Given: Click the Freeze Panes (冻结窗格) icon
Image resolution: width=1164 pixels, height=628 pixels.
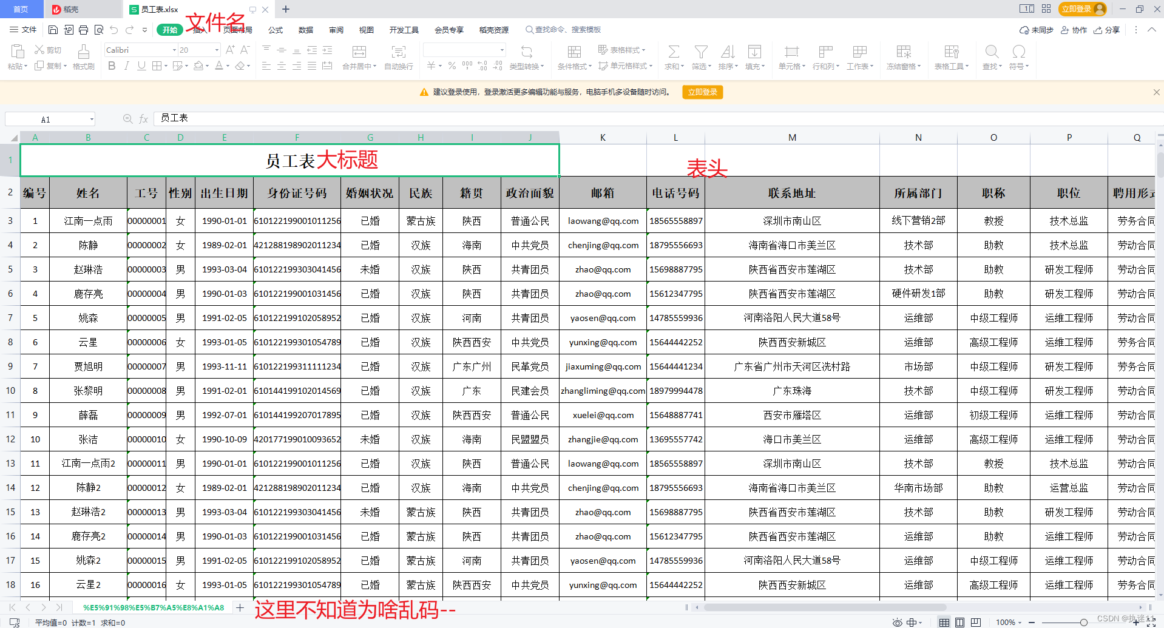Looking at the screenshot, I should (x=904, y=52).
